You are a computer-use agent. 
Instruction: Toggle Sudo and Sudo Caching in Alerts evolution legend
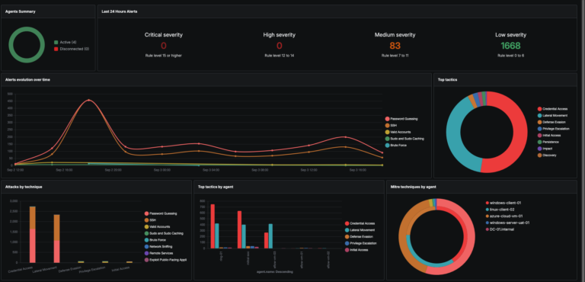404,139
